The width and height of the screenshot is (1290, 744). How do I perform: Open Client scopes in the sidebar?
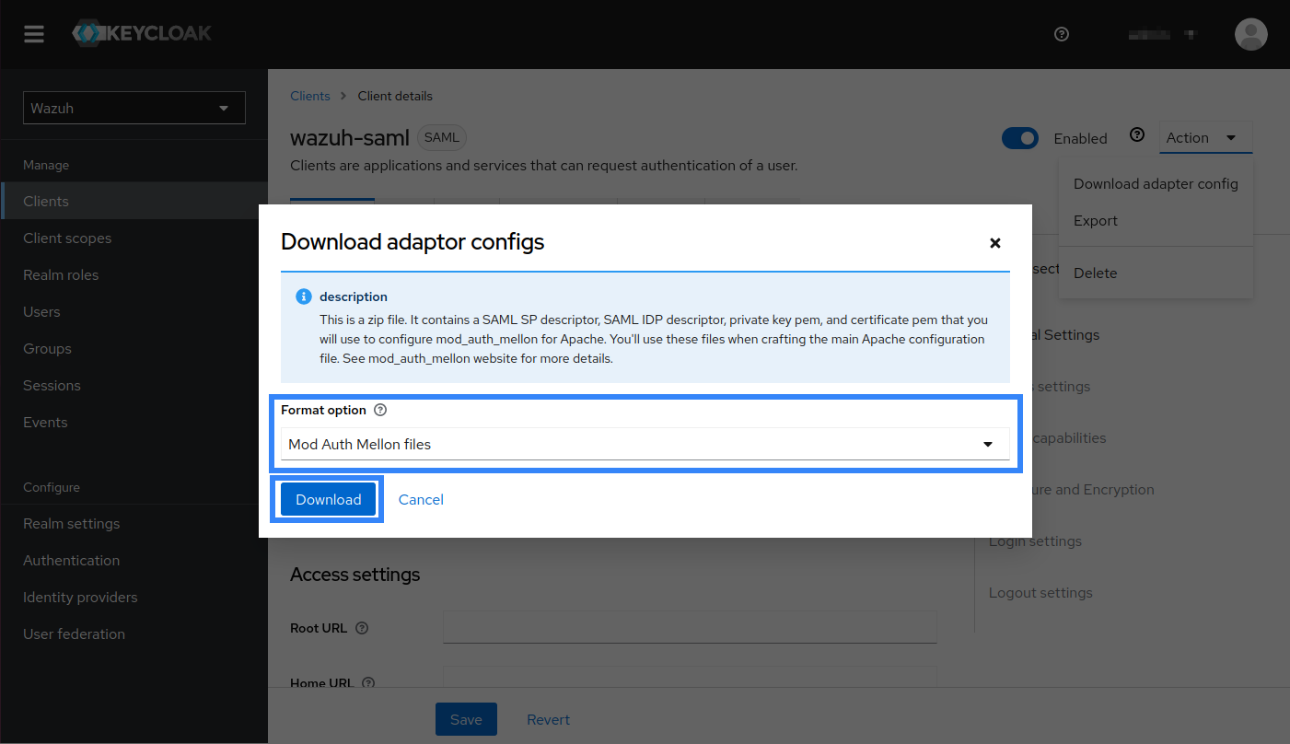pyautogui.click(x=134, y=238)
